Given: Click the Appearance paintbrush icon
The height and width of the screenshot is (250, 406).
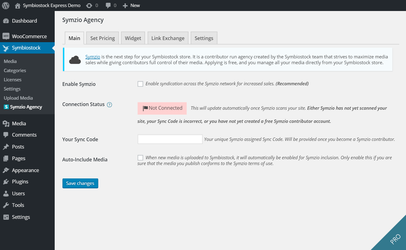Looking at the screenshot, I should pyautogui.click(x=6, y=170).
